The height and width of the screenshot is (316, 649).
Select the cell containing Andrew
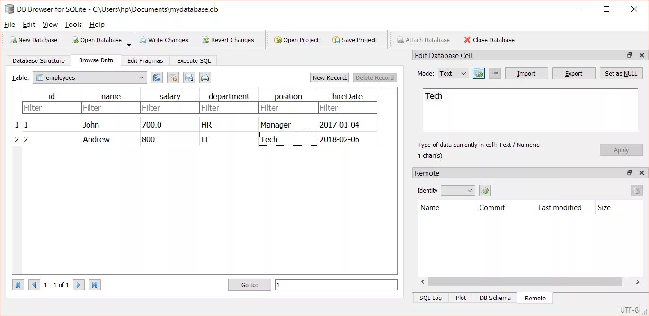[111, 139]
